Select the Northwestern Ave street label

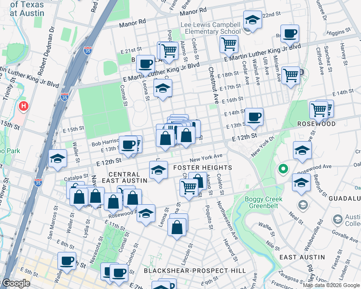[x=227, y=221]
